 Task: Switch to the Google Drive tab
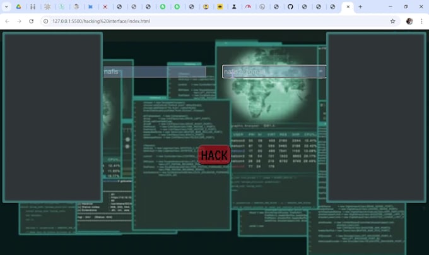click(x=18, y=6)
